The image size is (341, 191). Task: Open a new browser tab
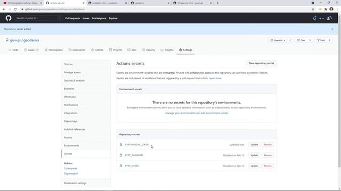217,3
